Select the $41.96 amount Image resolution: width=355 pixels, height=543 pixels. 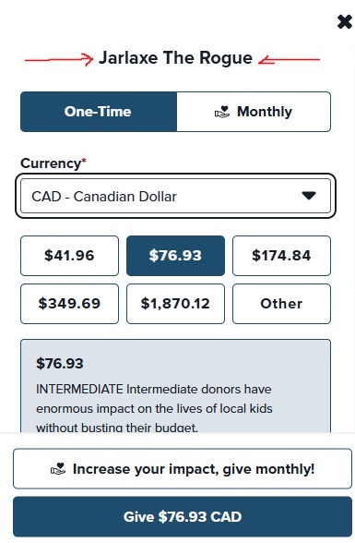69,256
